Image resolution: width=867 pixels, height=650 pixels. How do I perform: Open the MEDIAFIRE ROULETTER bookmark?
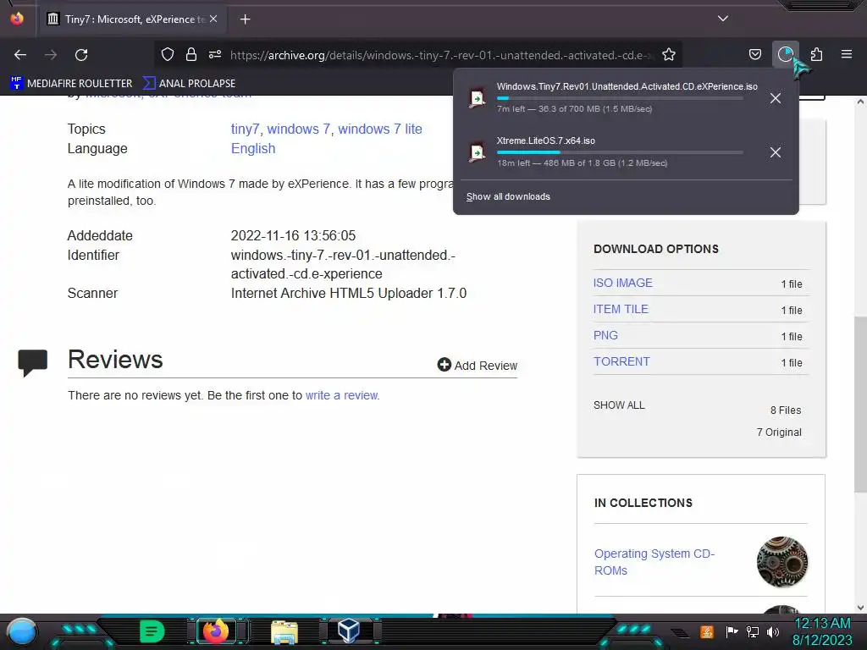71,84
